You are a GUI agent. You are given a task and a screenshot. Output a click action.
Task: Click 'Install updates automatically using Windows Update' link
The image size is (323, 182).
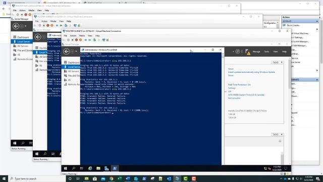point(251,72)
